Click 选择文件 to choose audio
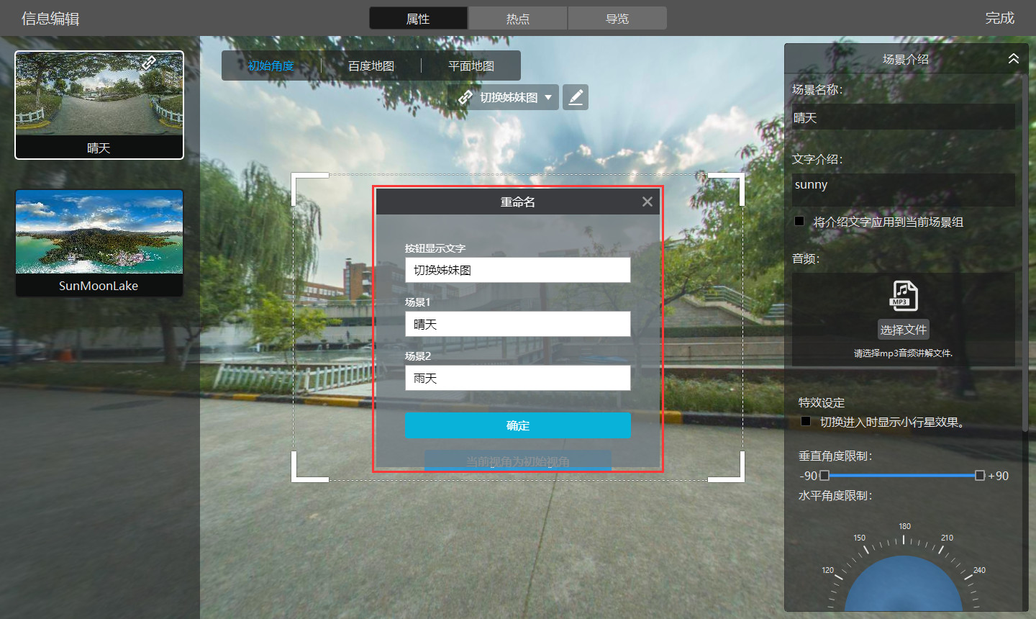Image resolution: width=1036 pixels, height=619 pixels. [x=903, y=330]
